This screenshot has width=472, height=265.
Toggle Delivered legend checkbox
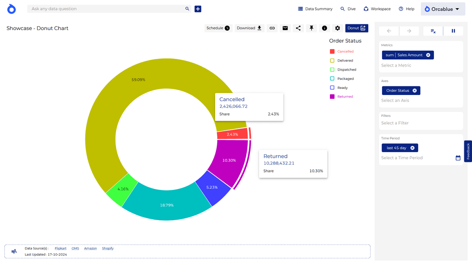pyautogui.click(x=332, y=61)
